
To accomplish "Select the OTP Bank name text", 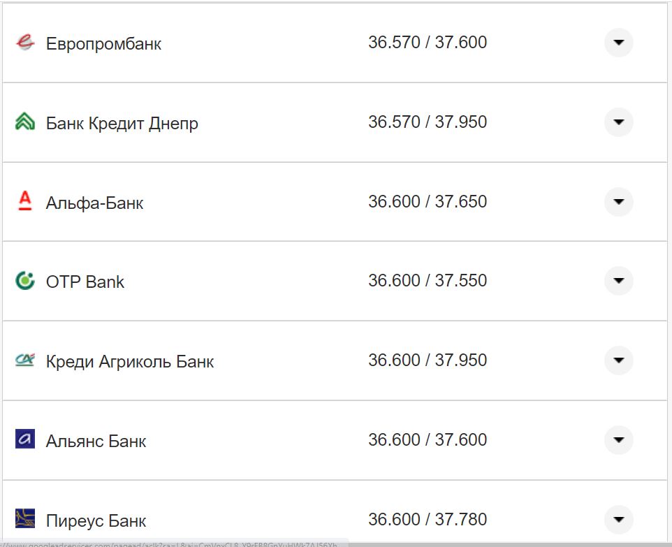I will click(85, 282).
